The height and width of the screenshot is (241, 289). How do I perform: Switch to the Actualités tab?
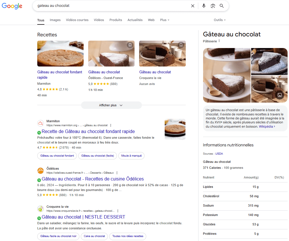pyautogui.click(x=135, y=20)
